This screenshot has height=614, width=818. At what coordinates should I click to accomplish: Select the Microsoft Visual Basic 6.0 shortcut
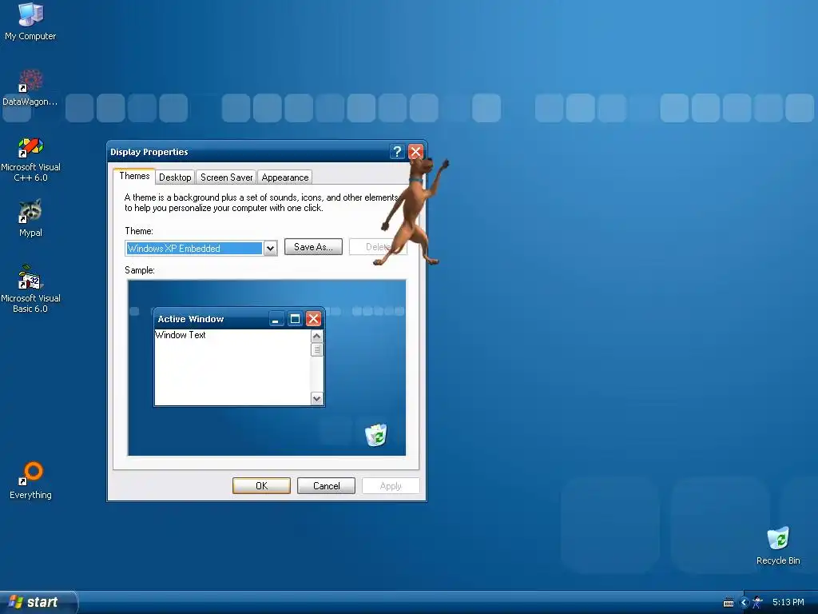point(30,289)
